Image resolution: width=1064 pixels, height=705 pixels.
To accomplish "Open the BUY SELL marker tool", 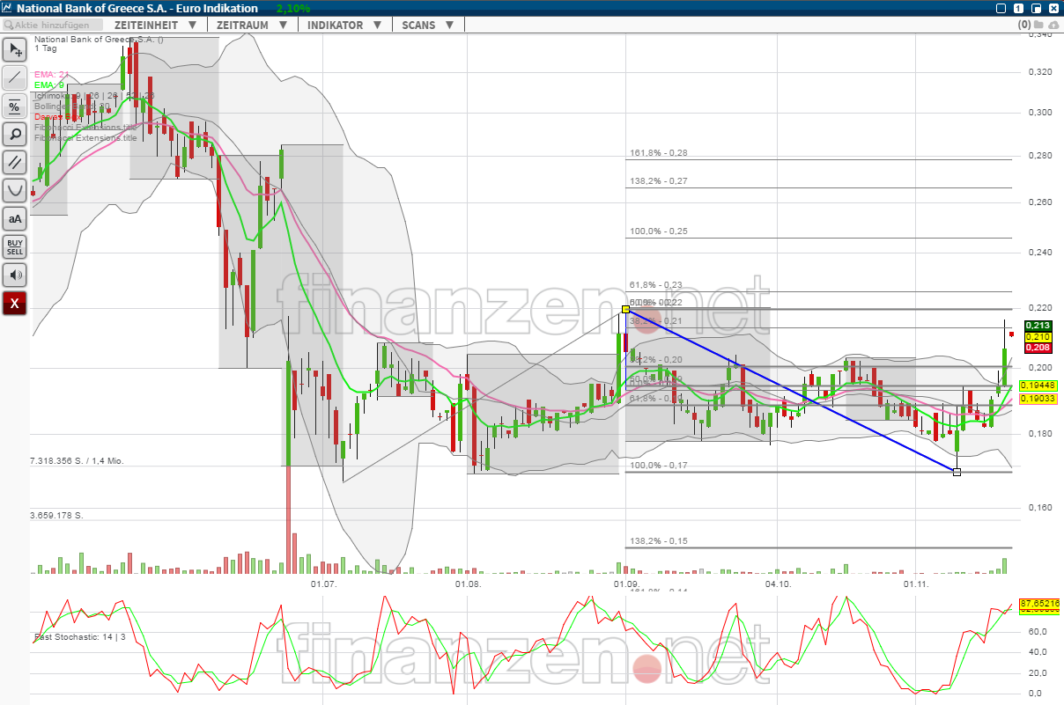I will [x=15, y=247].
